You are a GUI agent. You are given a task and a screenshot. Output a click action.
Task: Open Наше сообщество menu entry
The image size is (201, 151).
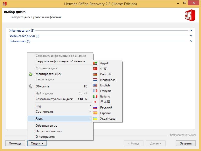click(x=60, y=131)
